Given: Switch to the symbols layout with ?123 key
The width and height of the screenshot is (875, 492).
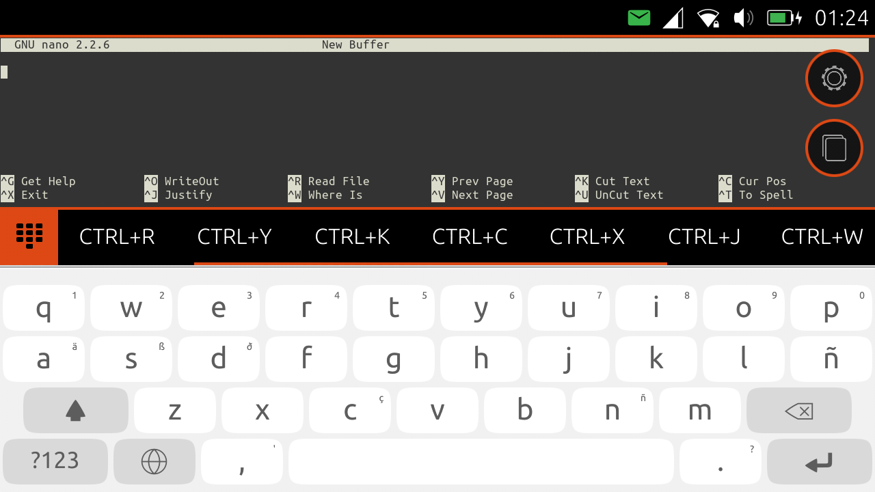Looking at the screenshot, I should pos(55,461).
